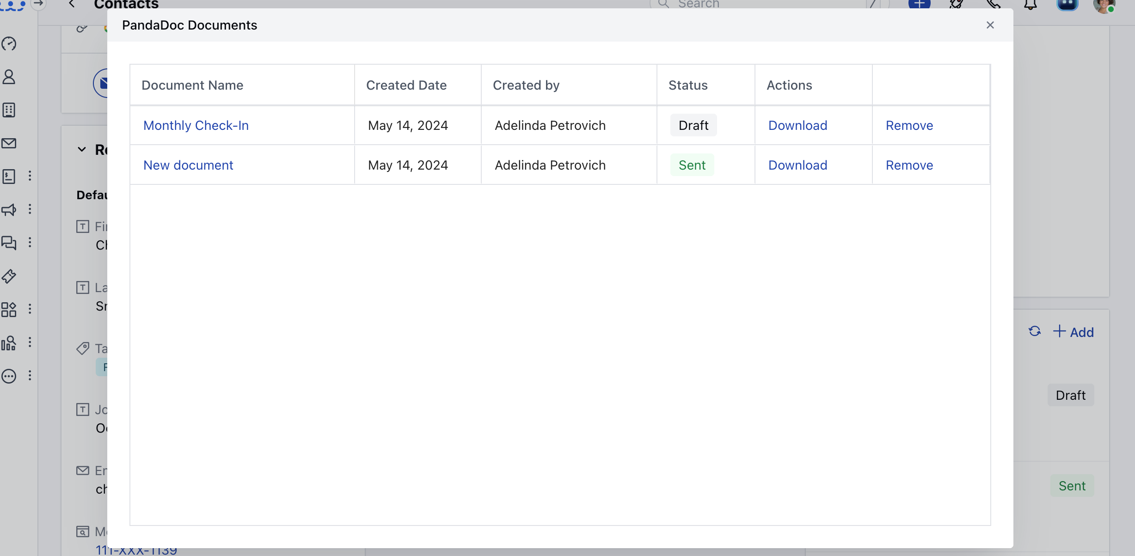This screenshot has width=1135, height=556.
Task: Click the Add button in the background panel
Action: click(1074, 332)
